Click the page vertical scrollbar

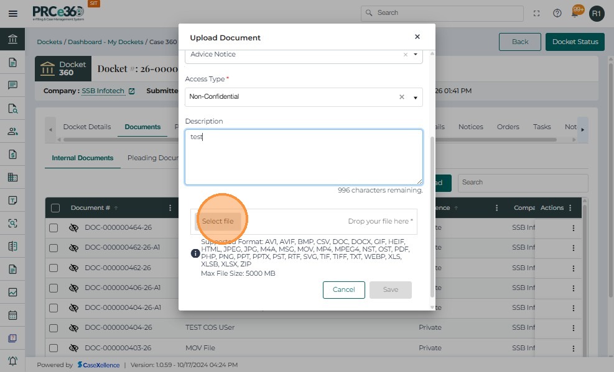pos(610,179)
